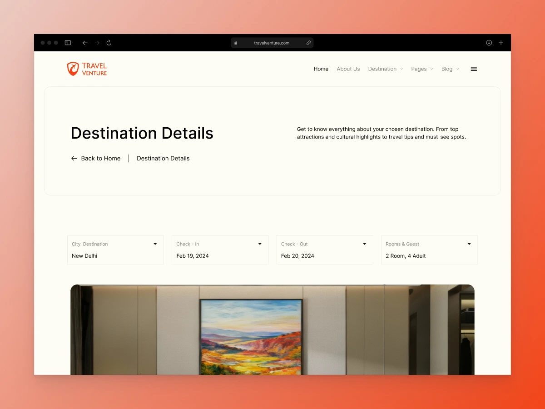Viewport: 545px width, 409px height.
Task: Open a new browser tab with the plus icon
Action: click(501, 42)
